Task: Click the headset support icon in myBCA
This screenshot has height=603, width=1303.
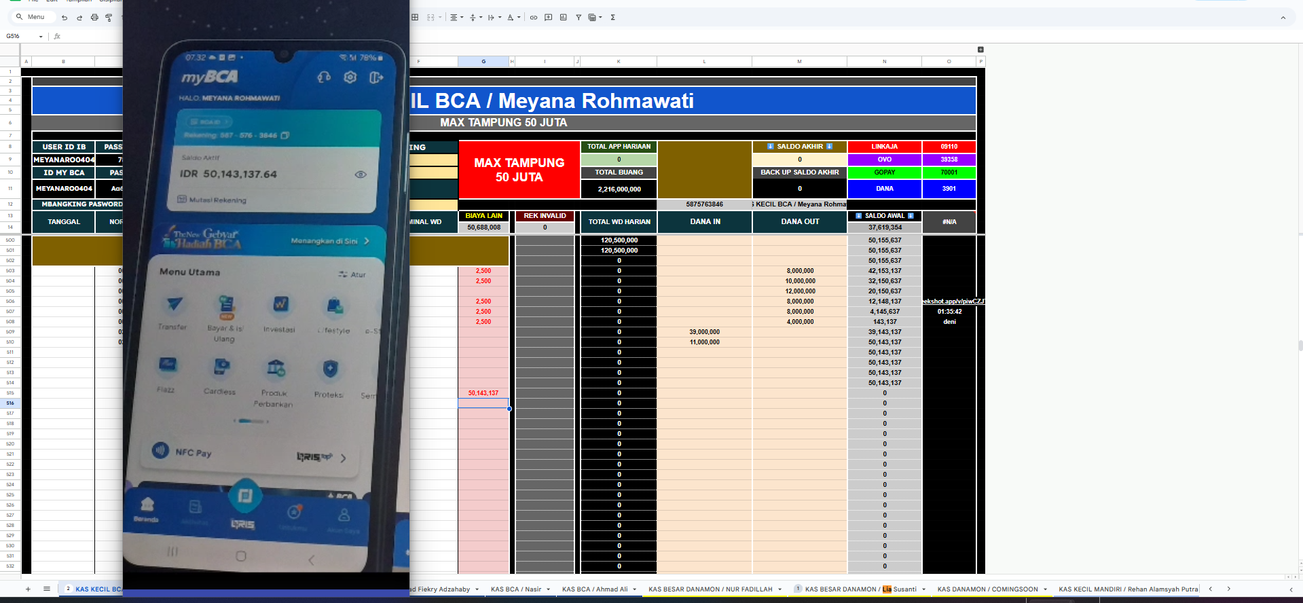Action: coord(324,77)
